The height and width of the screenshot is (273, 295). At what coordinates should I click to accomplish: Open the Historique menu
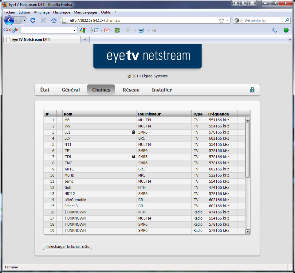pos(61,12)
